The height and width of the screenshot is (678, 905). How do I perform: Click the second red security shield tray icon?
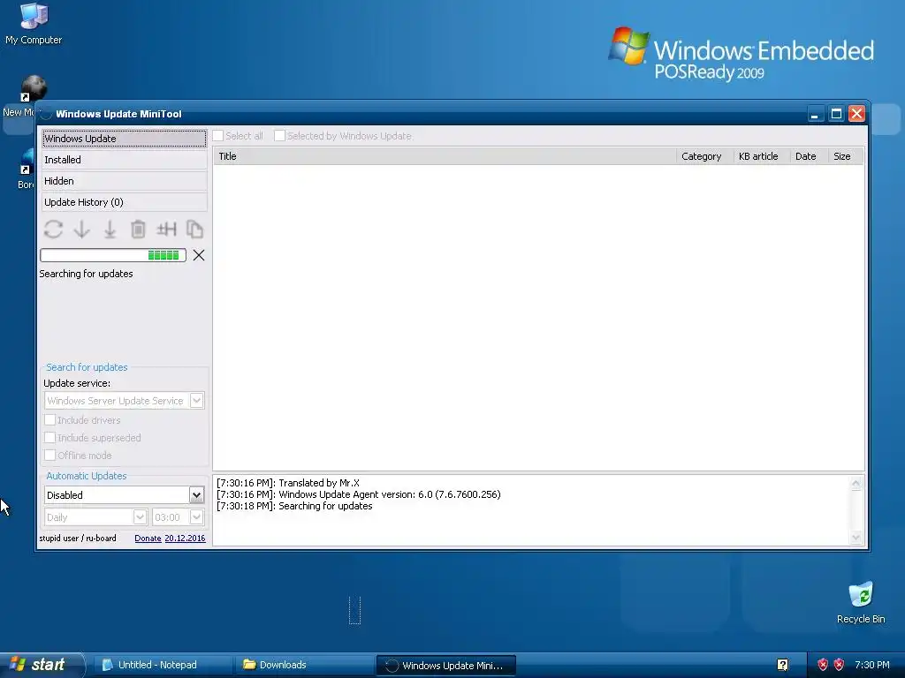[840, 665]
